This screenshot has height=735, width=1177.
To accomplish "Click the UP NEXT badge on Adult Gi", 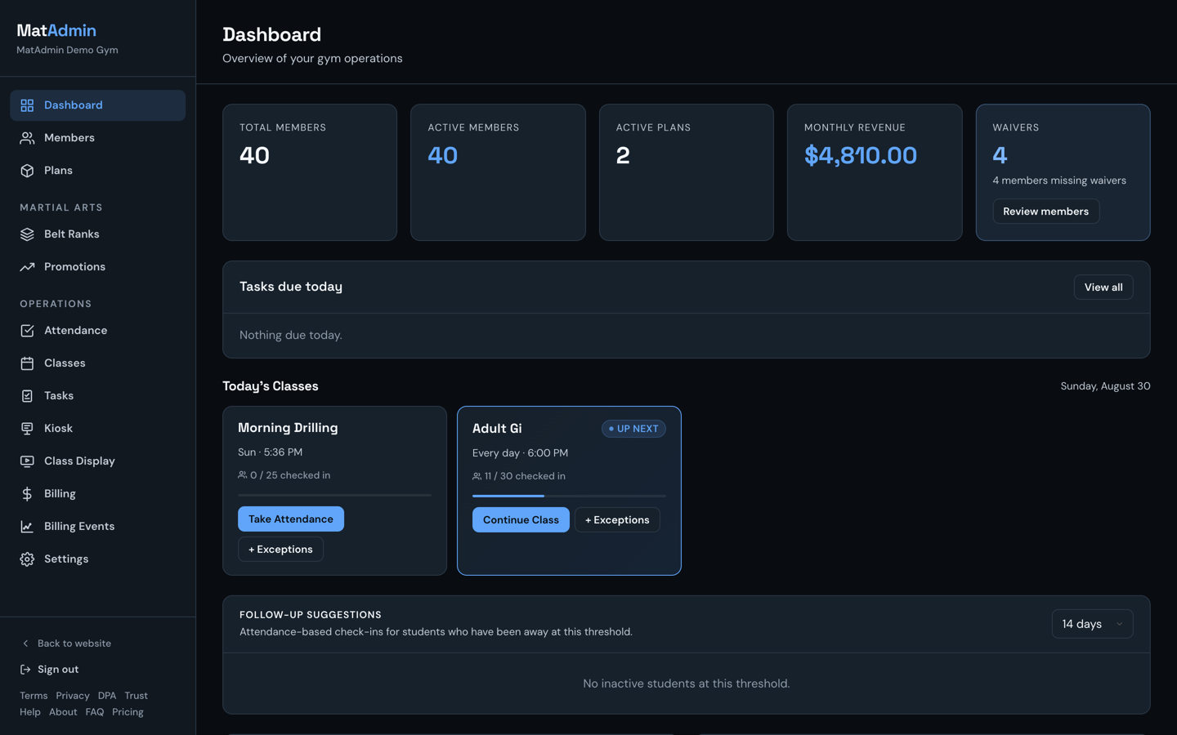I will [x=633, y=429].
